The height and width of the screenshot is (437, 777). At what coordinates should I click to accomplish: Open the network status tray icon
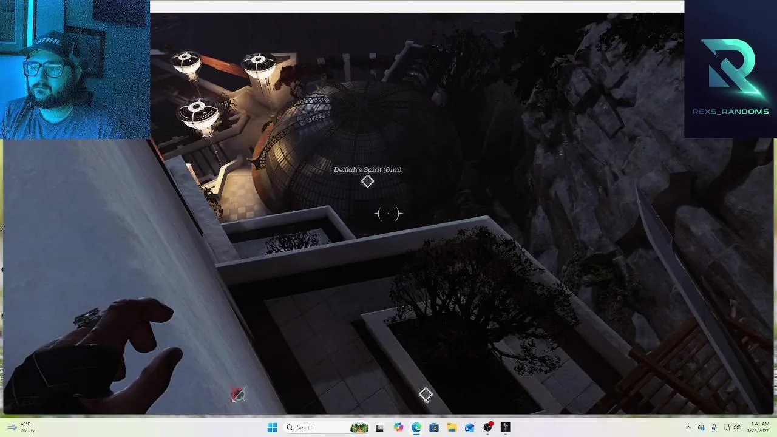727,427
